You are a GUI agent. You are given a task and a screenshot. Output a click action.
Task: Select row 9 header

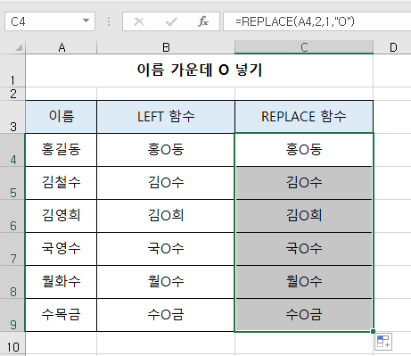12,315
